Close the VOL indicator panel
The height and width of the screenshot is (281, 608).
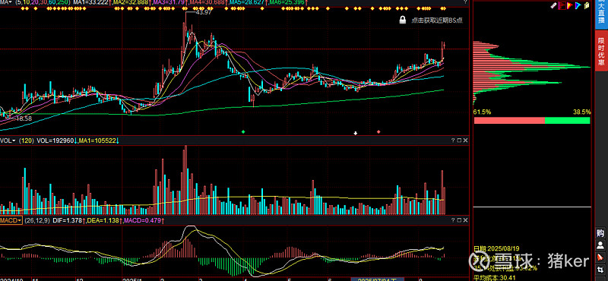click(465, 140)
